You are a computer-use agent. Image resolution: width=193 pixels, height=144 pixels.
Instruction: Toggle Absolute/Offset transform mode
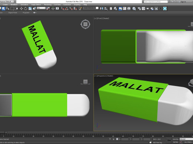(117, 139)
